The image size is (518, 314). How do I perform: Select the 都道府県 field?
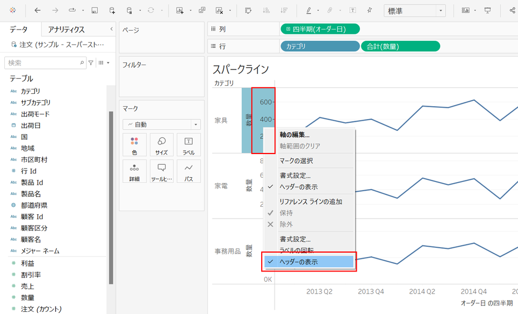34,205
